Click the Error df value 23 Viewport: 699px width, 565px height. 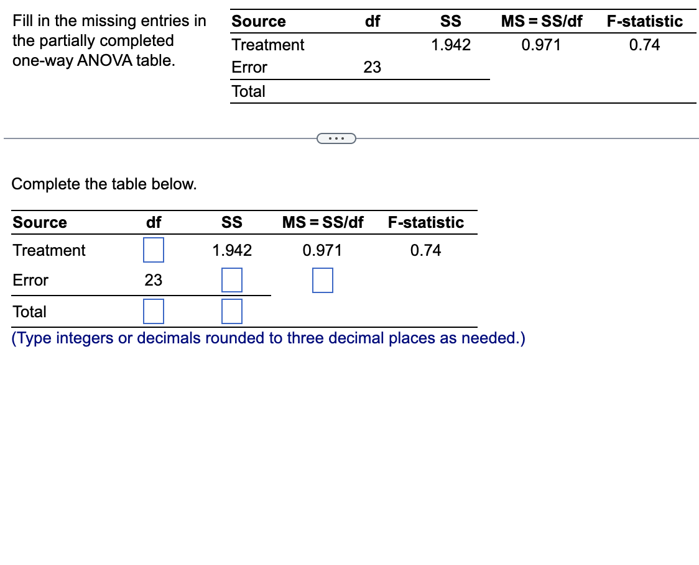click(x=153, y=280)
